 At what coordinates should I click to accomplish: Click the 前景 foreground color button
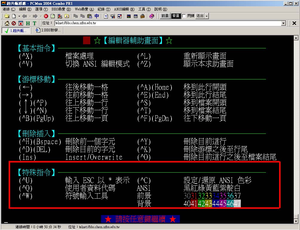point(165,16)
